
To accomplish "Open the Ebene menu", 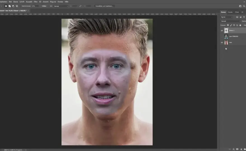I will (x=16, y=2).
